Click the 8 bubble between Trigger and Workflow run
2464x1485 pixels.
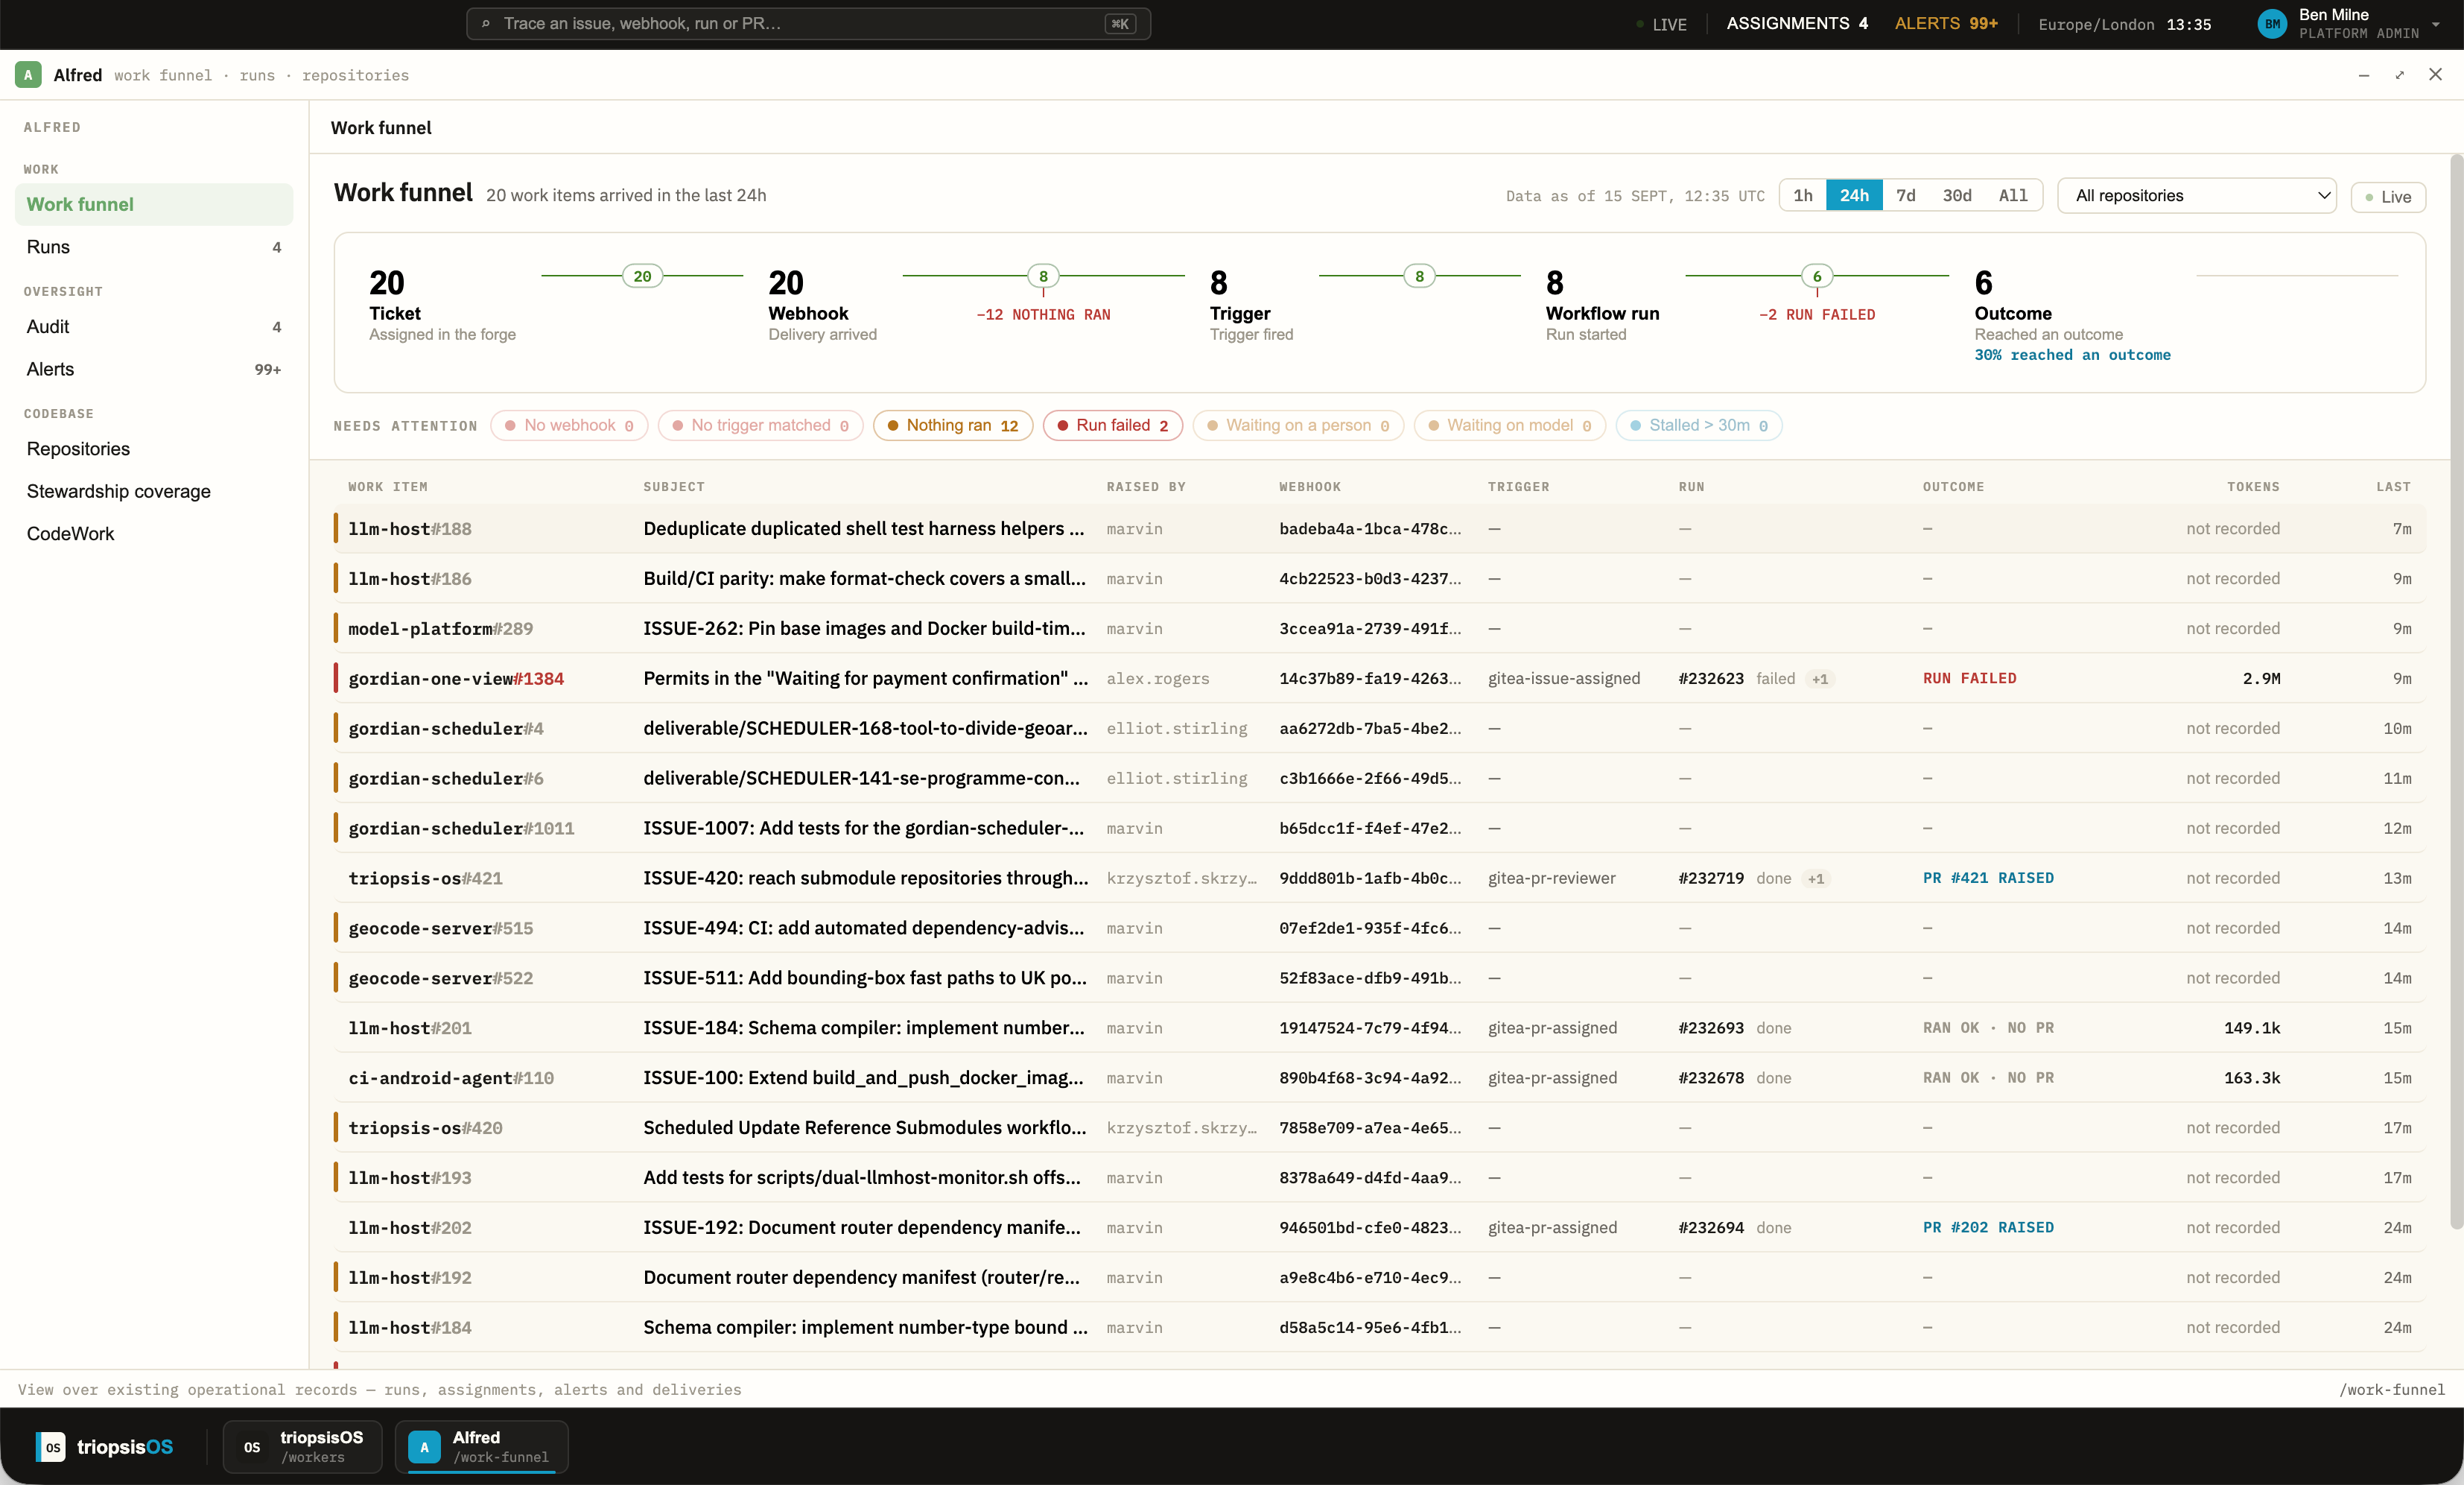click(x=1419, y=276)
